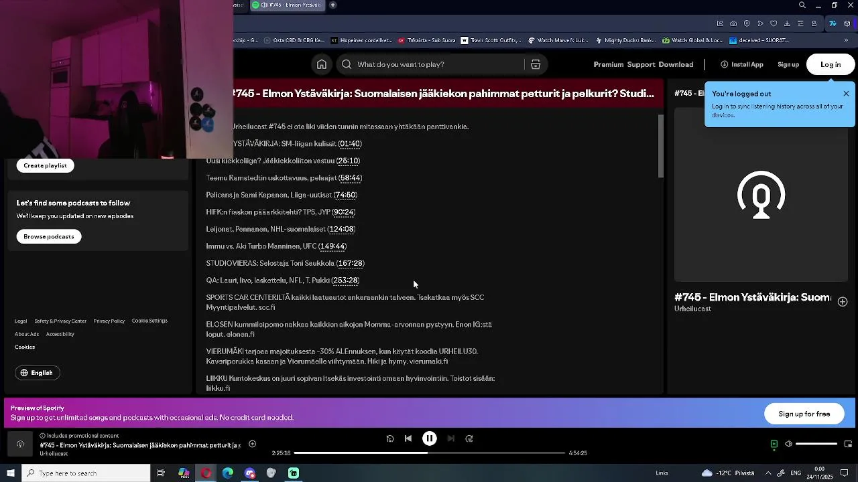Jump to timestamp 253:28

345,280
